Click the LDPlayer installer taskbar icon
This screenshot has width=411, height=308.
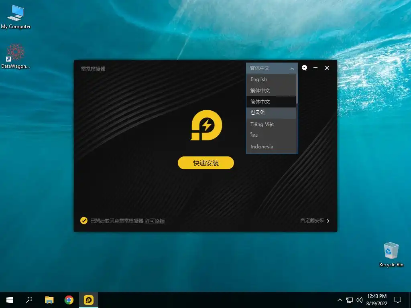tap(89, 300)
